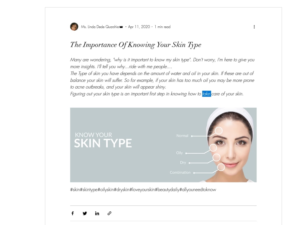The width and height of the screenshot is (300, 225).
Task: Click the #loveyourskin hashtag
Action: click(x=142, y=190)
